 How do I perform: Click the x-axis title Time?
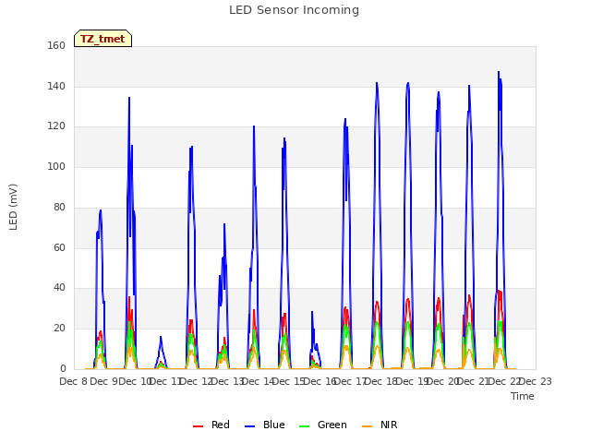point(523,396)
